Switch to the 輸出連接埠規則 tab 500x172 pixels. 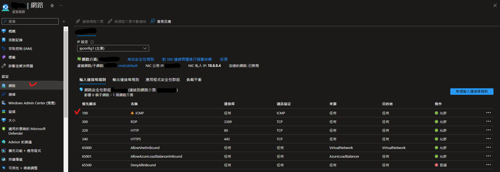[x=126, y=80]
